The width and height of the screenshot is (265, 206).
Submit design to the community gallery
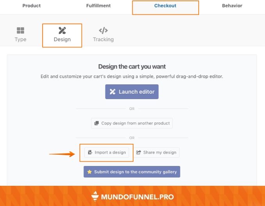click(x=135, y=171)
